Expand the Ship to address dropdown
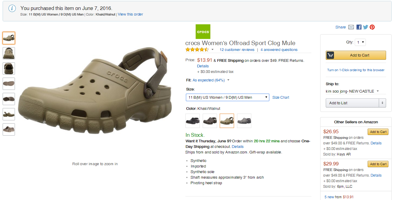 pyautogui.click(x=378, y=91)
